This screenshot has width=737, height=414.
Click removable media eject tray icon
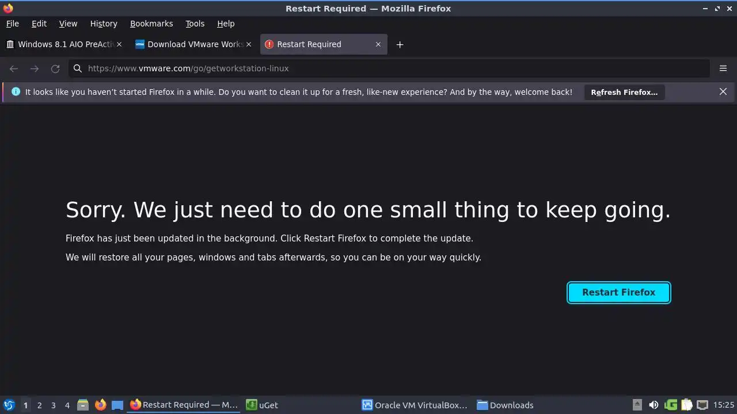click(x=637, y=405)
